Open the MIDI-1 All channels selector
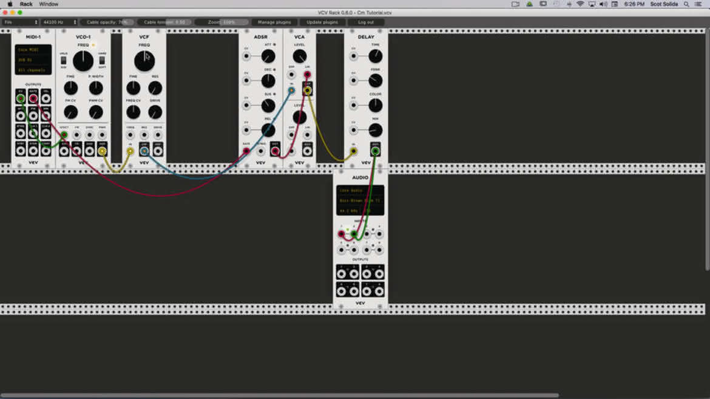The height and width of the screenshot is (399, 710). click(x=33, y=70)
